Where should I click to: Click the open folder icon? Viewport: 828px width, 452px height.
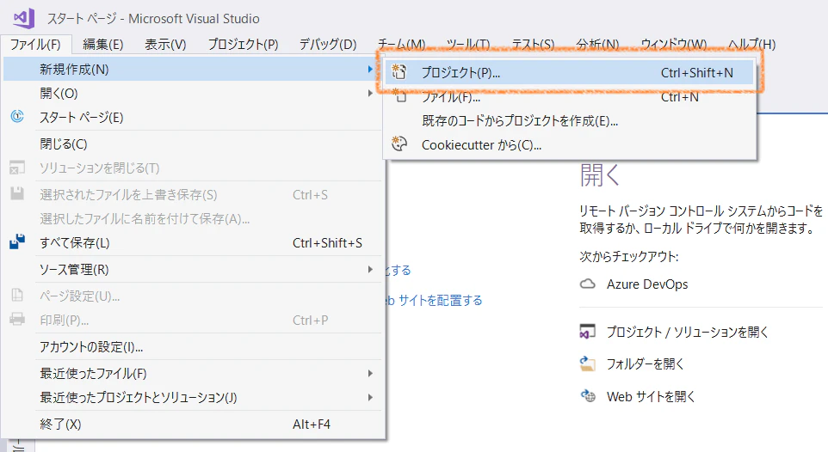coord(587,363)
